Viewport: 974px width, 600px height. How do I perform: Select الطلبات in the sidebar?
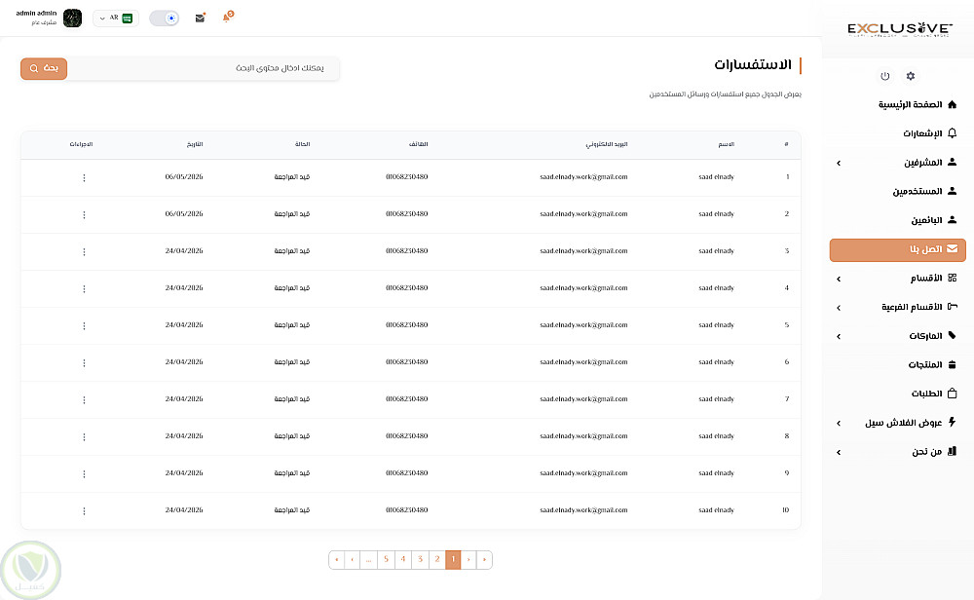898,394
